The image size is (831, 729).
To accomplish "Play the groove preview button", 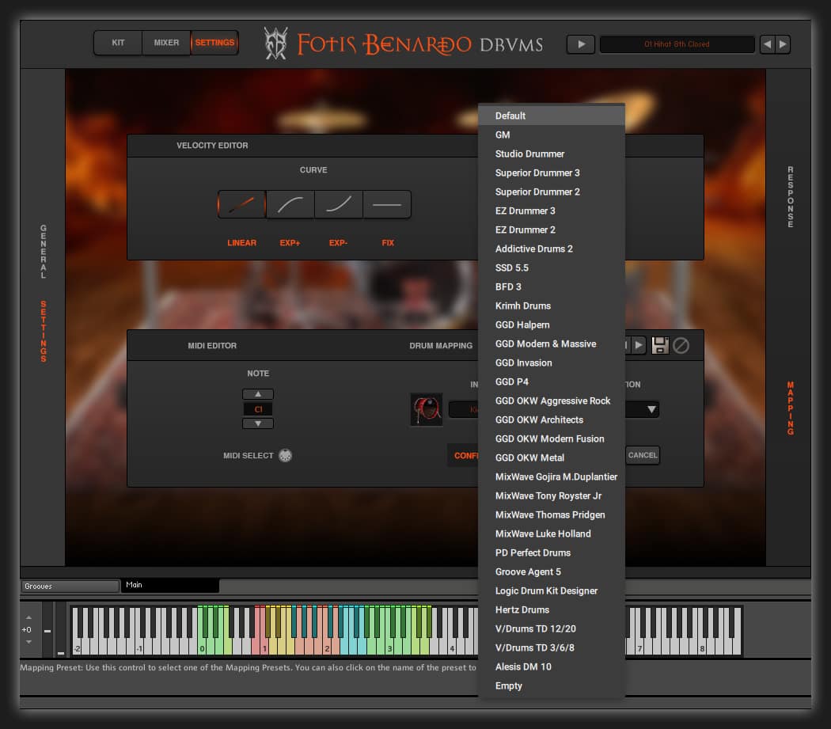I will click(581, 44).
